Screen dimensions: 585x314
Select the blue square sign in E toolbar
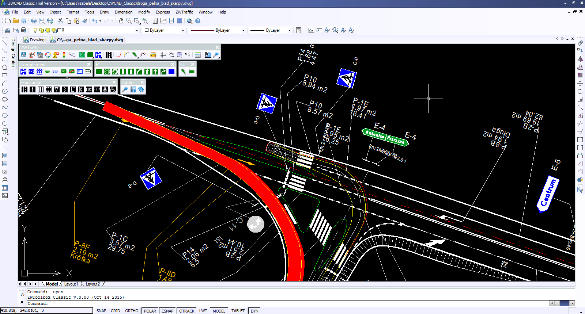tap(171, 72)
